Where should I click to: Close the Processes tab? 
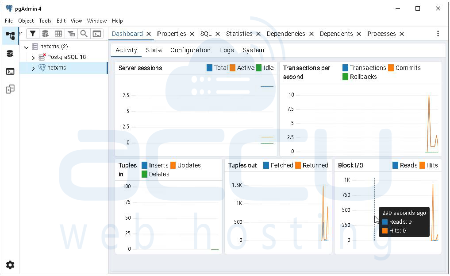[x=402, y=34]
